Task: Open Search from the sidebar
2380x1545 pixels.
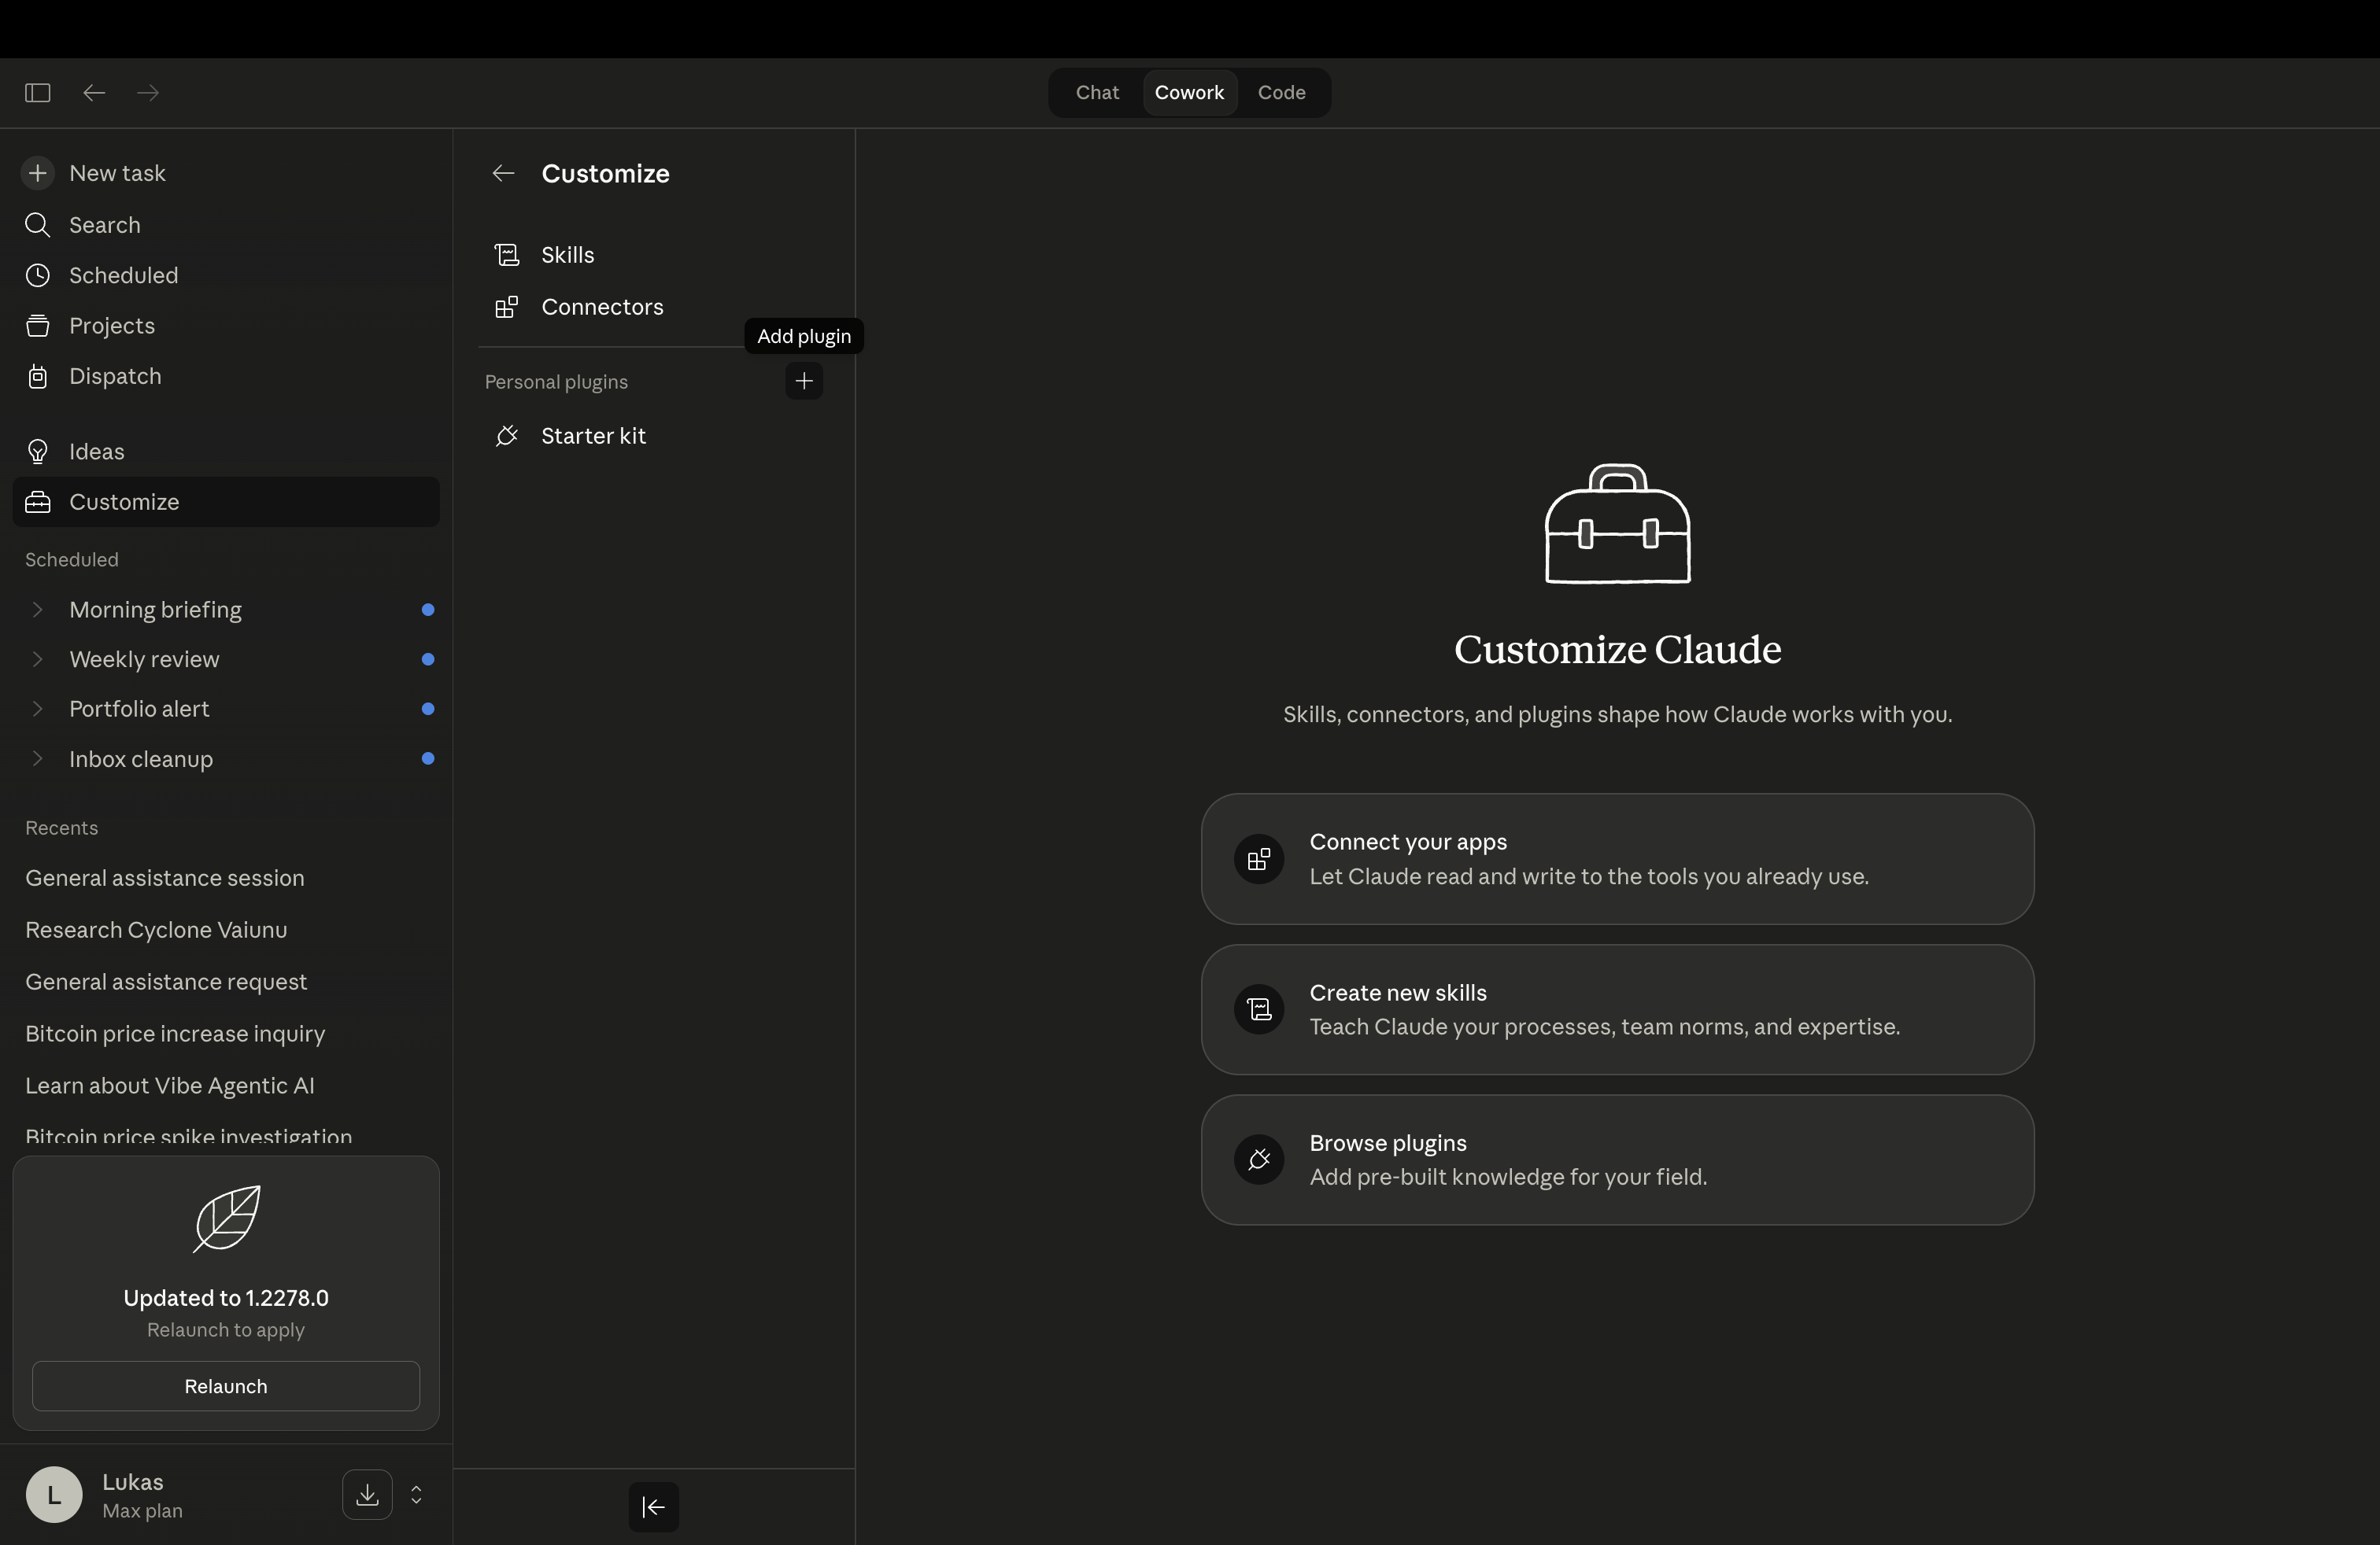Action: click(104, 225)
